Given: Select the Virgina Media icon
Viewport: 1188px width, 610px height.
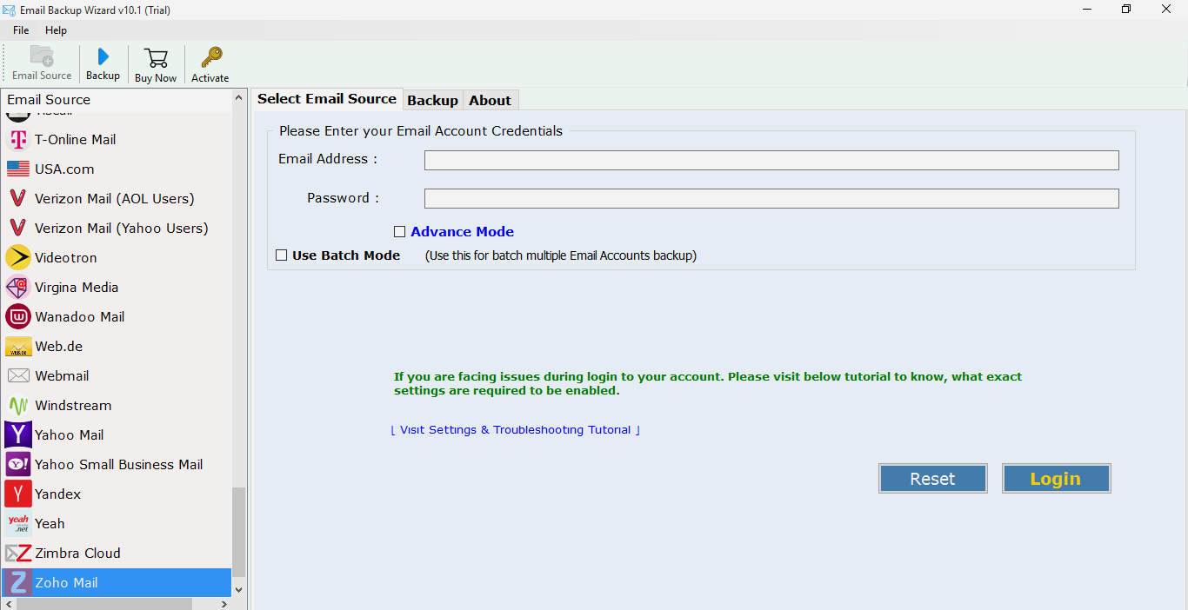Looking at the screenshot, I should (x=18, y=288).
